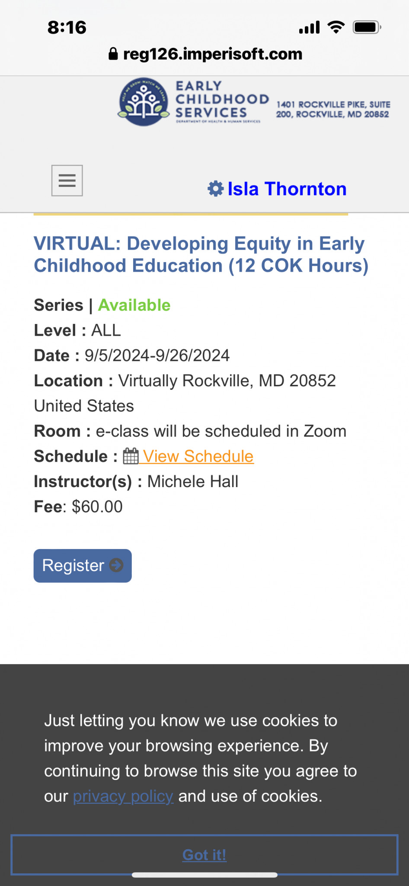Click the Early Childhood Services tree logo
409x886 pixels.
(144, 102)
